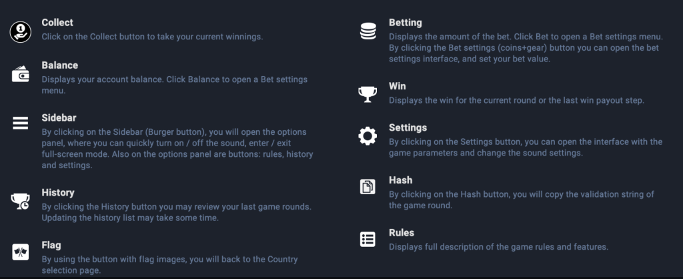Click the Settings section heading
The image size is (683, 279).
tap(408, 127)
